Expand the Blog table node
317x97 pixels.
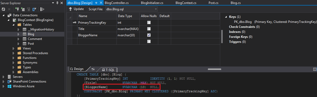point(19,34)
